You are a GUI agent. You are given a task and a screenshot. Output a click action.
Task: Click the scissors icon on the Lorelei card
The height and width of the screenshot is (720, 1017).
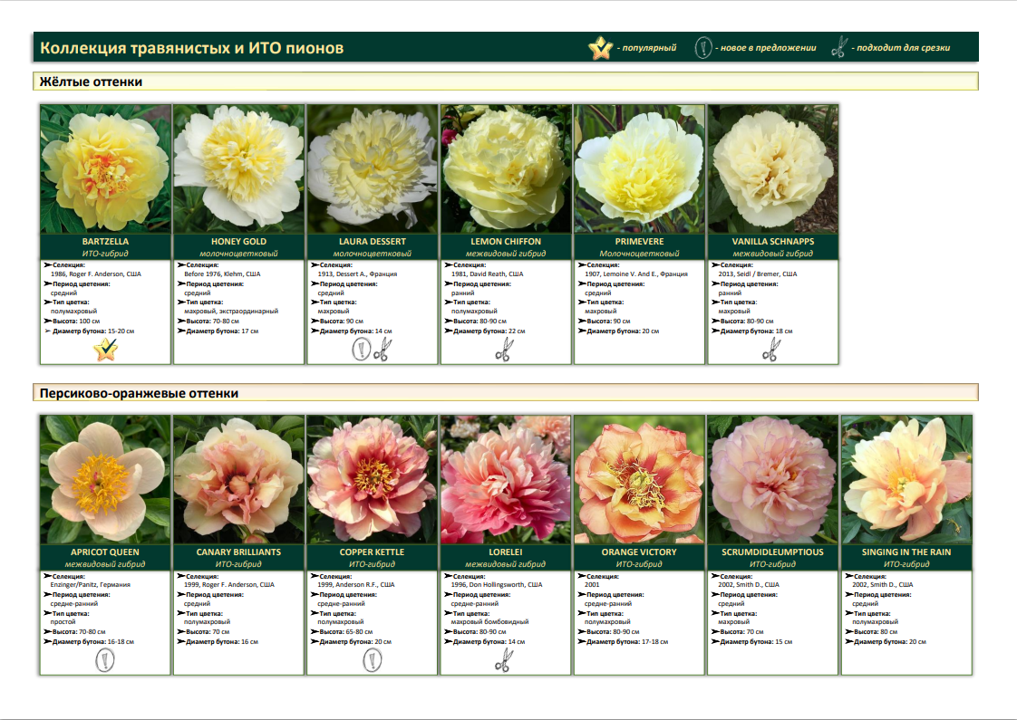(503, 662)
